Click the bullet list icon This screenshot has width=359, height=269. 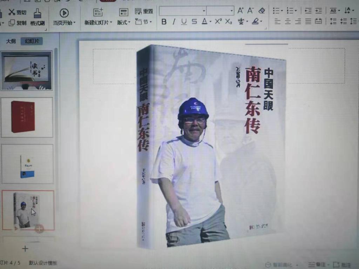[276, 11]
